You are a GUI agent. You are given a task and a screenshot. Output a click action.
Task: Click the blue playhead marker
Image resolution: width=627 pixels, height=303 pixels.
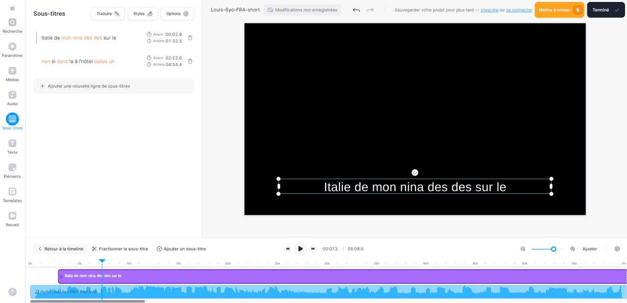[102, 262]
